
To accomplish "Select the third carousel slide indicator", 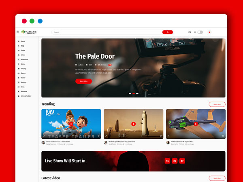I will pyautogui.click(x=137, y=93).
